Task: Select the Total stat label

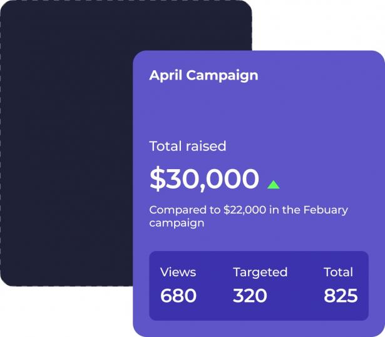Action: (x=338, y=272)
